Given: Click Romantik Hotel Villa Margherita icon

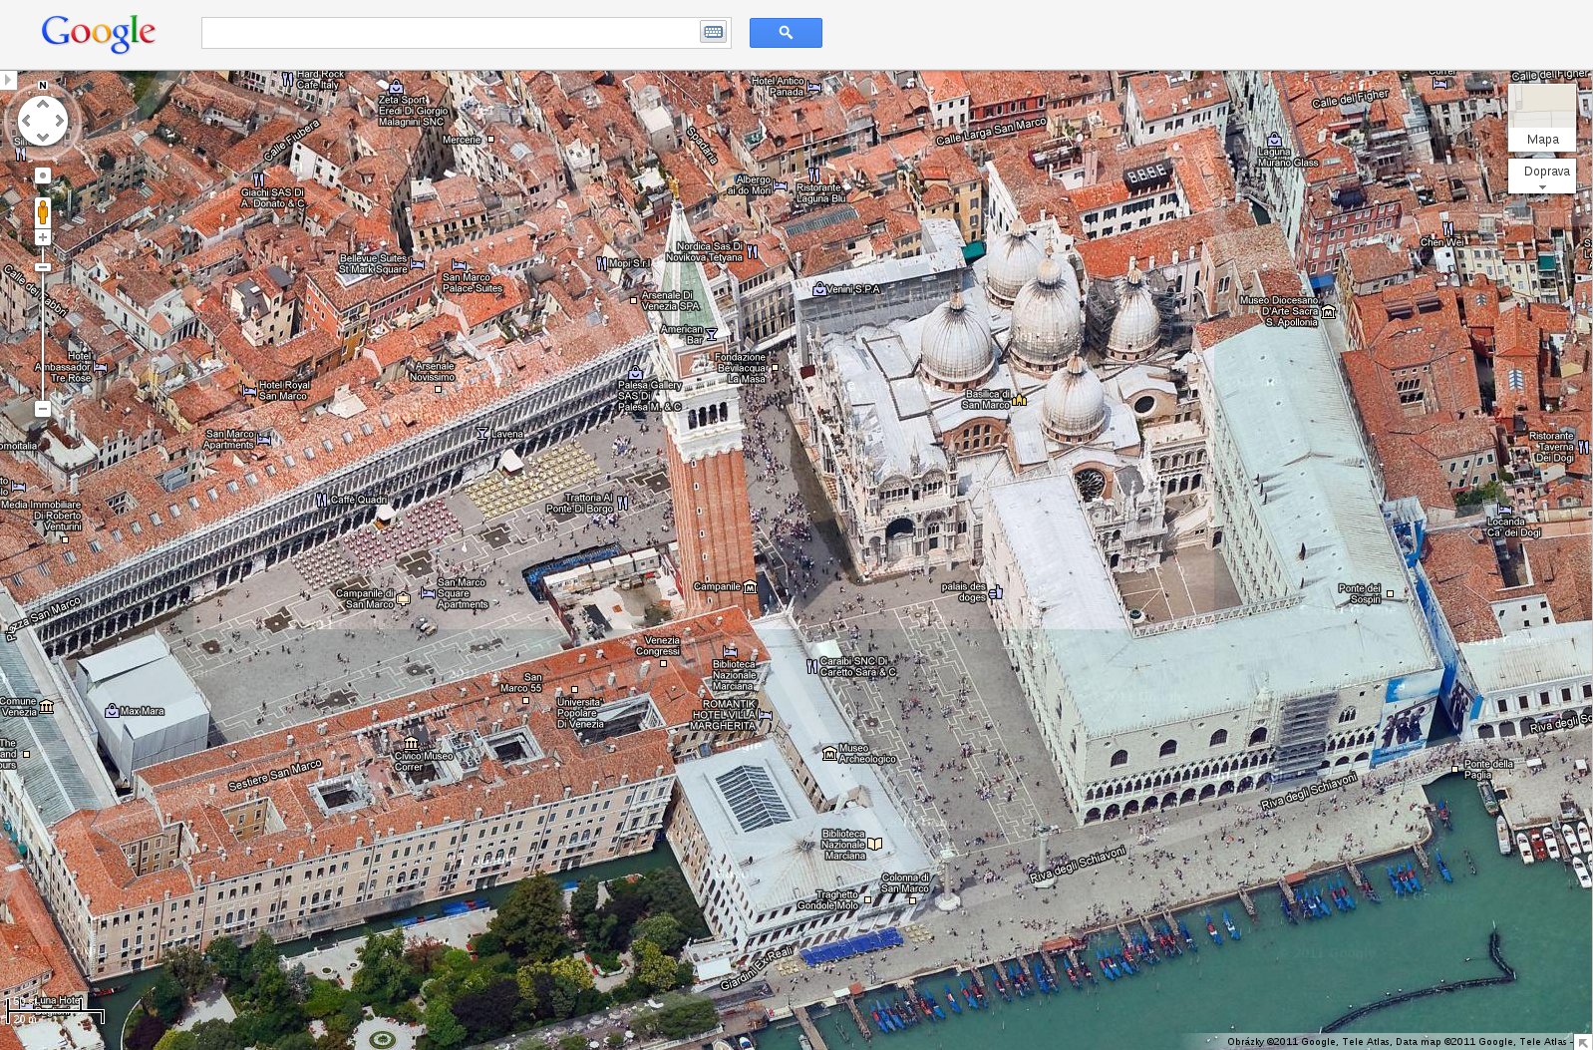Looking at the screenshot, I should point(765,714).
